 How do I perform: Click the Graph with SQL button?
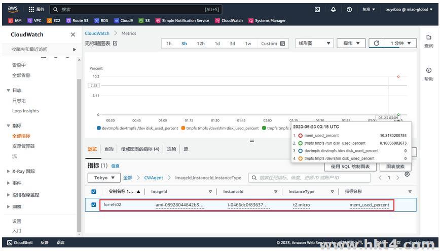coord(350,166)
